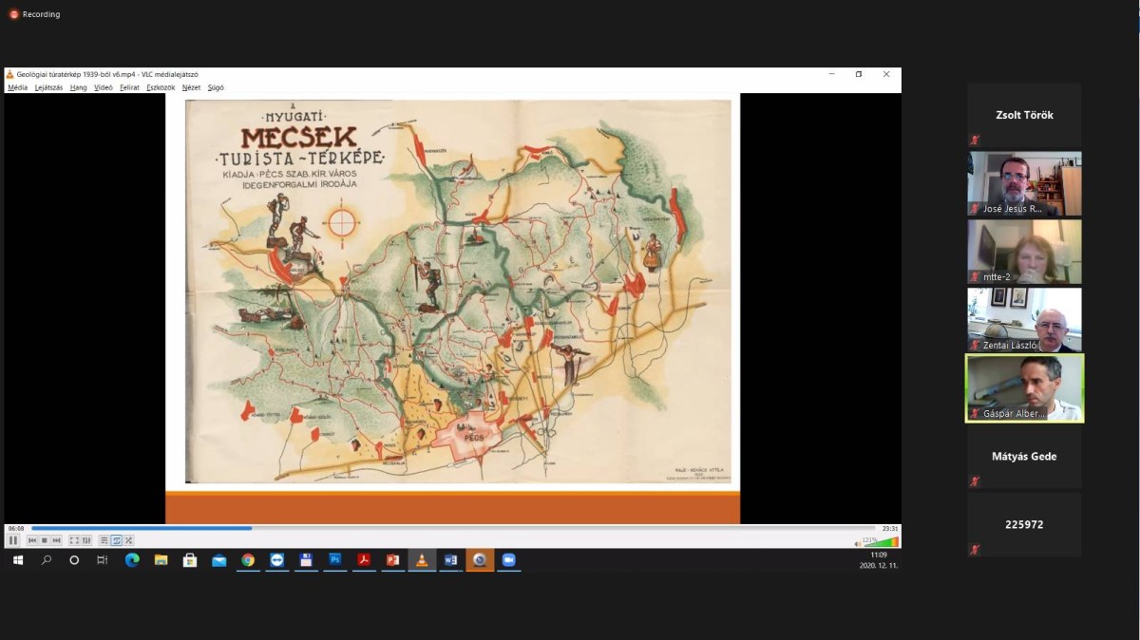Image resolution: width=1140 pixels, height=640 pixels.
Task: Select VLC media player on taskbar
Action: pos(422,560)
